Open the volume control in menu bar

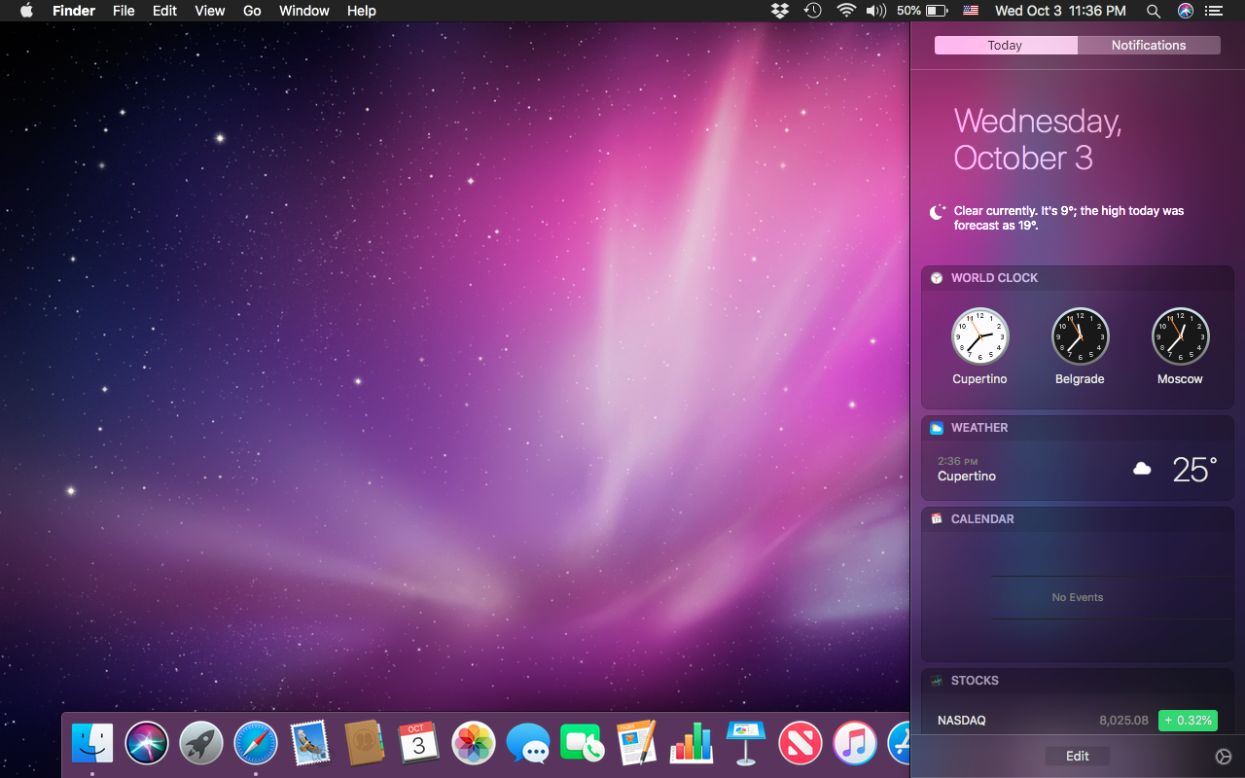(x=876, y=11)
